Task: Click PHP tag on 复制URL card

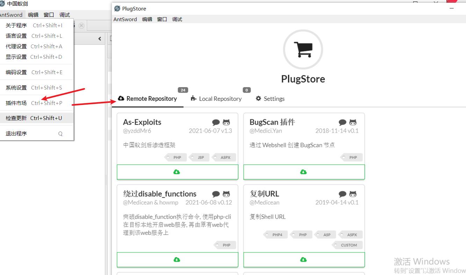Action: click(x=301, y=235)
